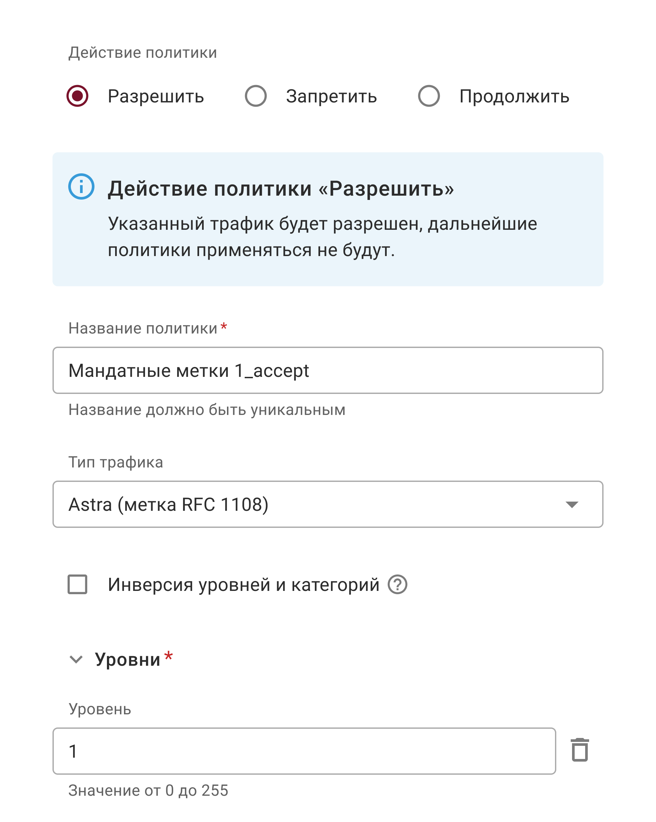Click the "Действие политики" group label
Screen dimensions: 656x822
pyautogui.click(x=142, y=53)
